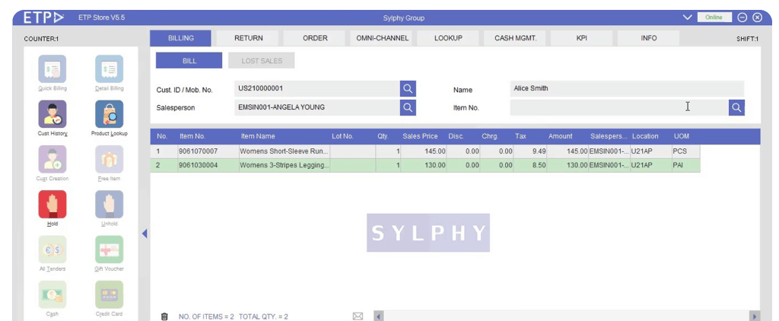Click the Item No. column header

tap(192, 136)
